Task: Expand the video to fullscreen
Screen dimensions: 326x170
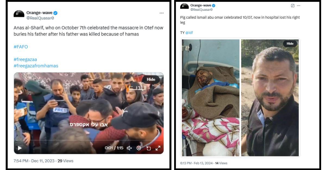Action: click(158, 148)
